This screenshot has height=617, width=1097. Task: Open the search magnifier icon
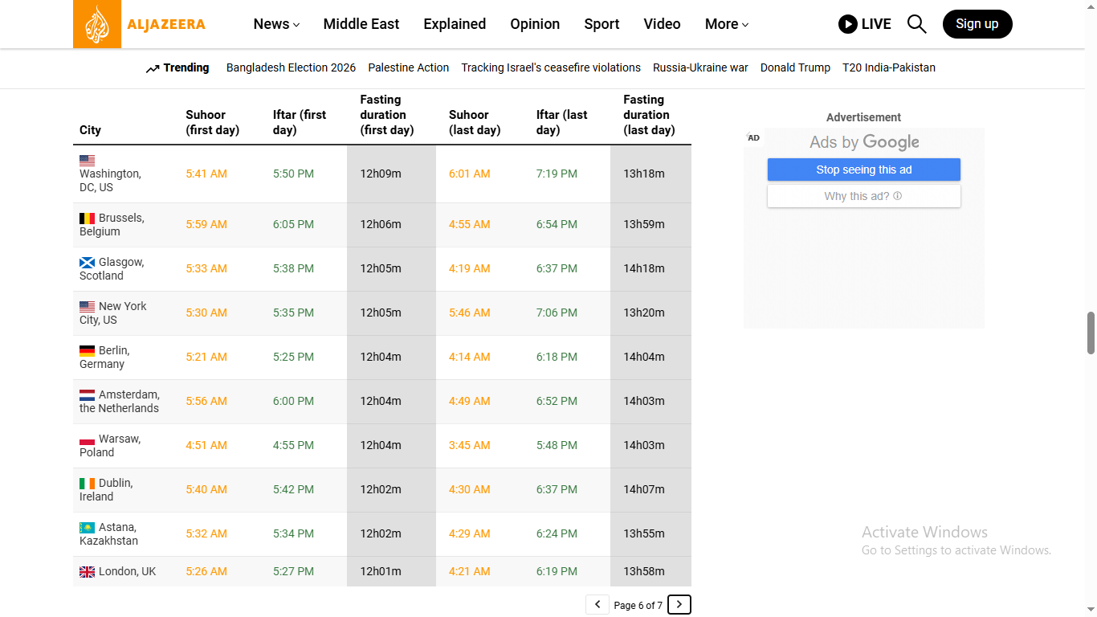[916, 24]
